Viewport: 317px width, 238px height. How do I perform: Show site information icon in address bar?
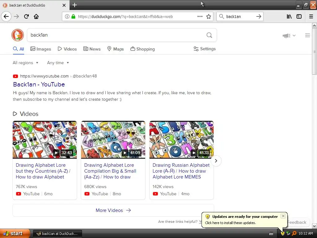click(67, 16)
